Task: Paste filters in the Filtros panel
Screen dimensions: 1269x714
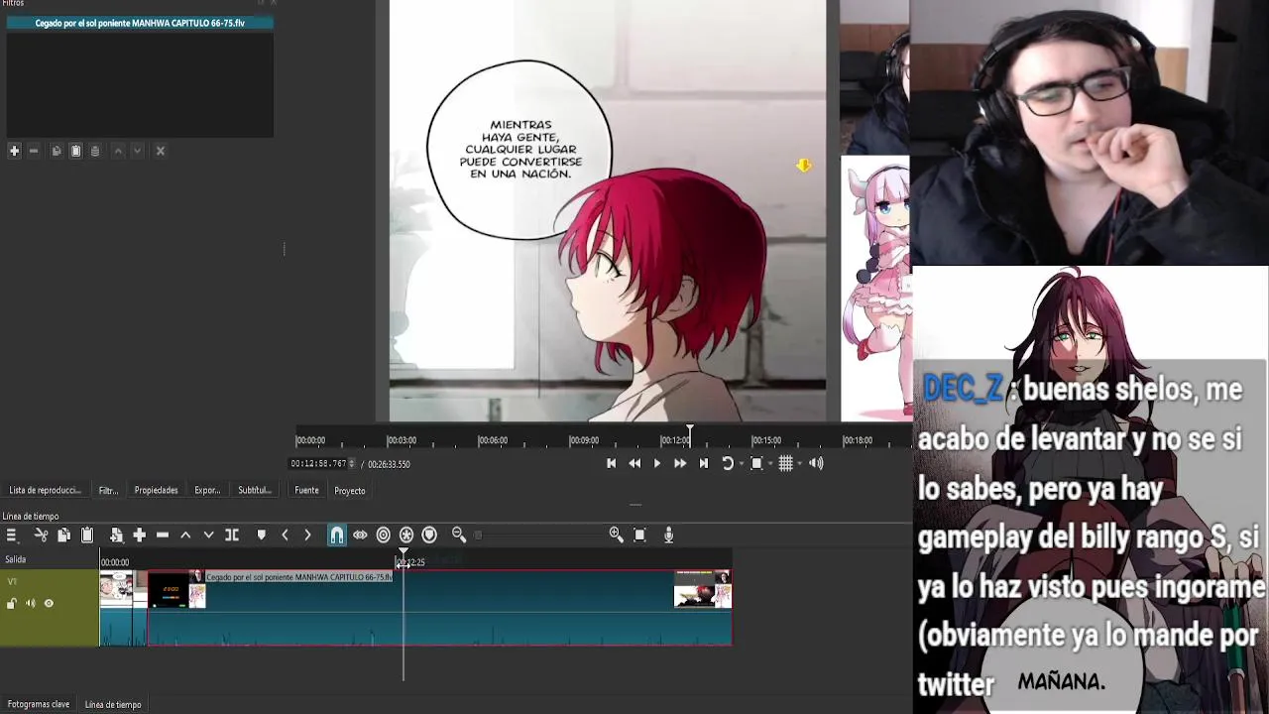Action: [x=75, y=151]
